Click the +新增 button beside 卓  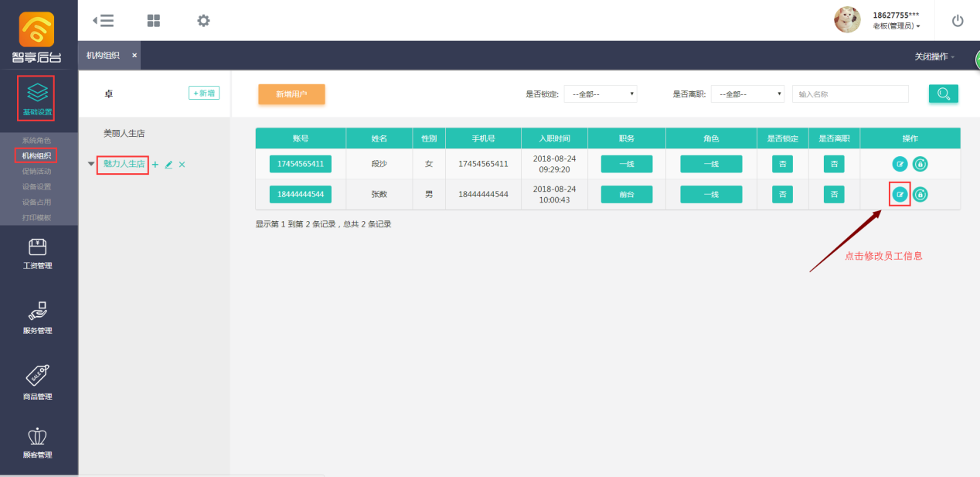(x=204, y=93)
